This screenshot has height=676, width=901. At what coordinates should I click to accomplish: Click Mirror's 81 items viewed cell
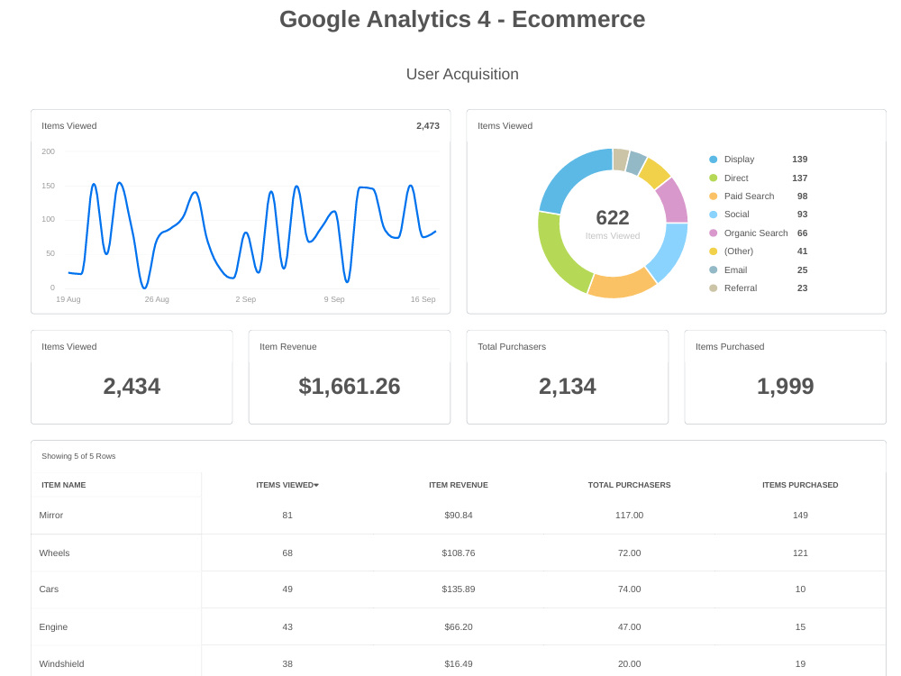pos(287,515)
